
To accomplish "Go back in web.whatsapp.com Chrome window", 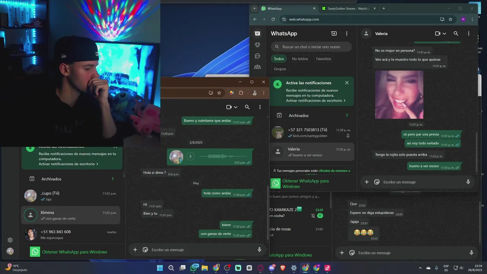I will [255, 19].
